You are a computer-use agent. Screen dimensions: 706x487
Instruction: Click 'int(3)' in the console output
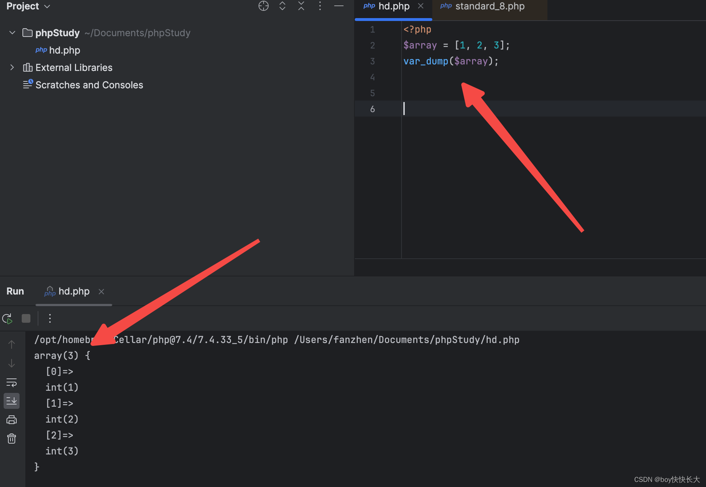62,451
